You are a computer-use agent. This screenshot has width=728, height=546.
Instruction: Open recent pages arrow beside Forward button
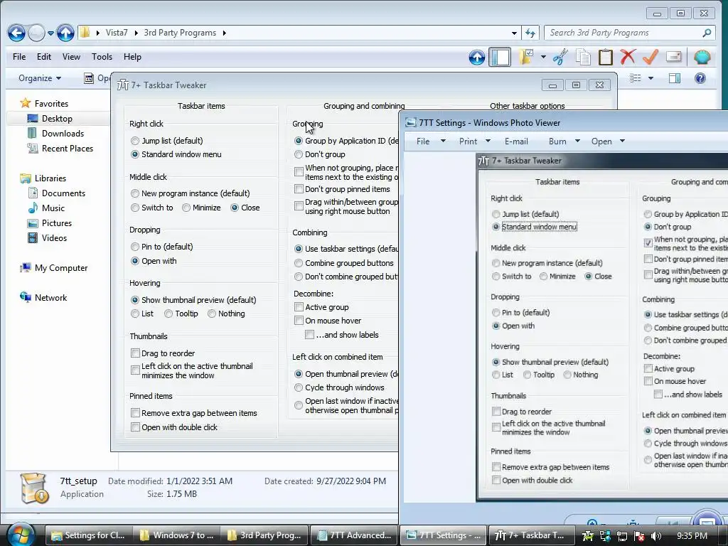click(x=50, y=33)
